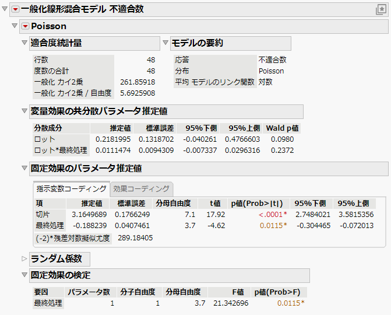The height and width of the screenshot is (315, 391).
Task: Select Wald p-value 0.0980
Action: (282, 139)
